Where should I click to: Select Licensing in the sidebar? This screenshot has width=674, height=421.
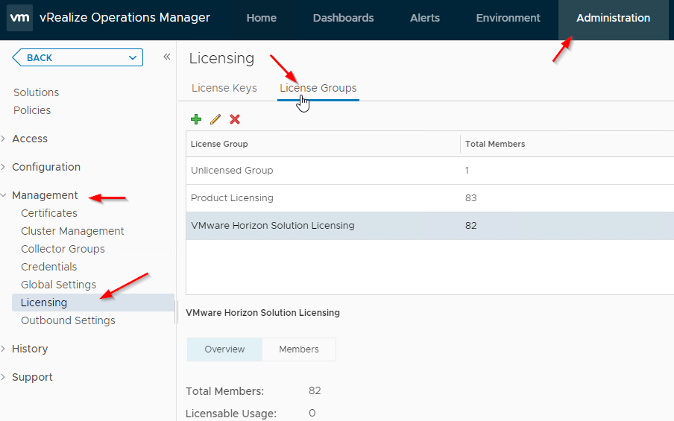tap(93, 303)
